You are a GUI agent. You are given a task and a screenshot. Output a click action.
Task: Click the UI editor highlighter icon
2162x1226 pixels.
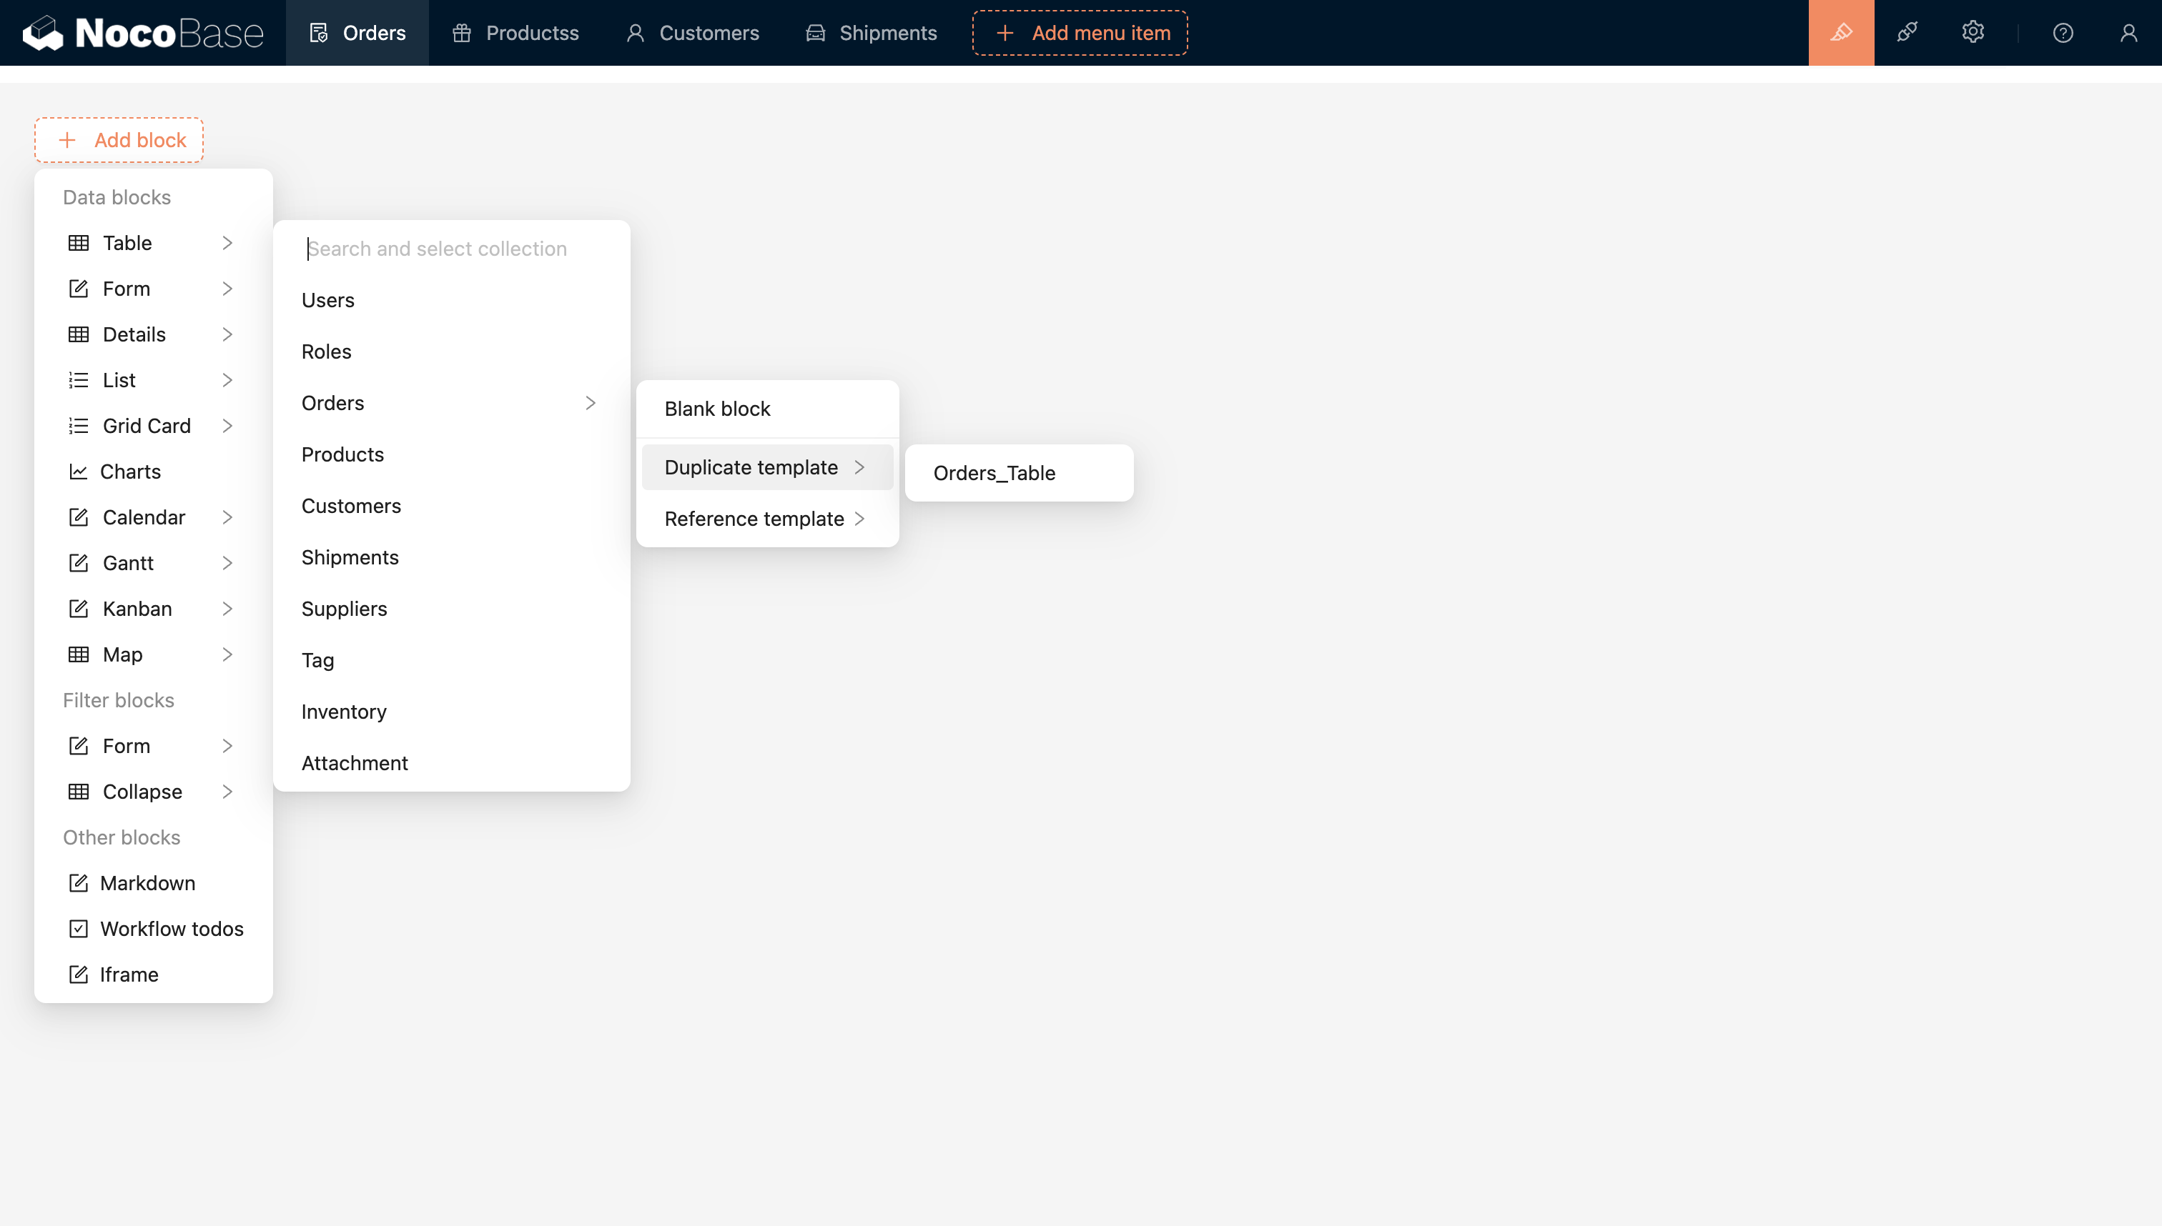click(1841, 33)
